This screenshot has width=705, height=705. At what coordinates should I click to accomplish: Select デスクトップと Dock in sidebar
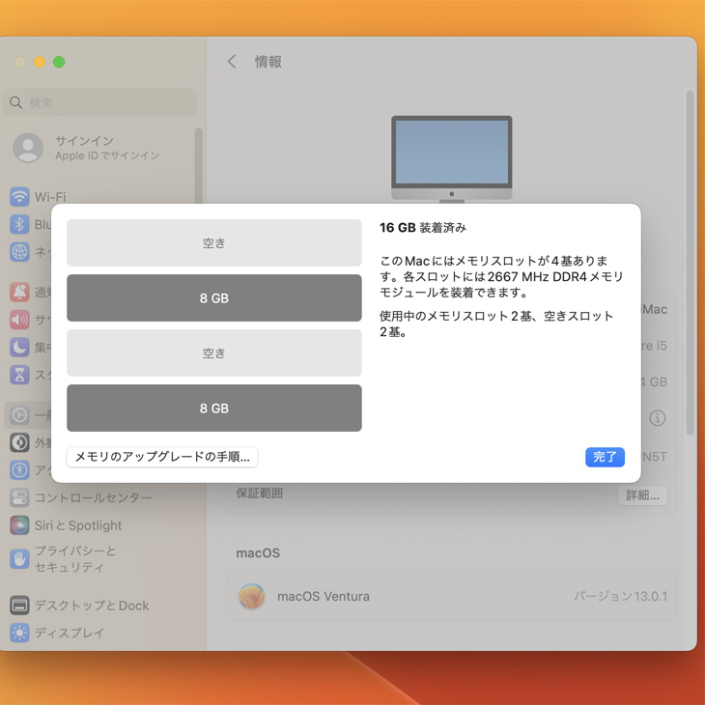pos(92,606)
